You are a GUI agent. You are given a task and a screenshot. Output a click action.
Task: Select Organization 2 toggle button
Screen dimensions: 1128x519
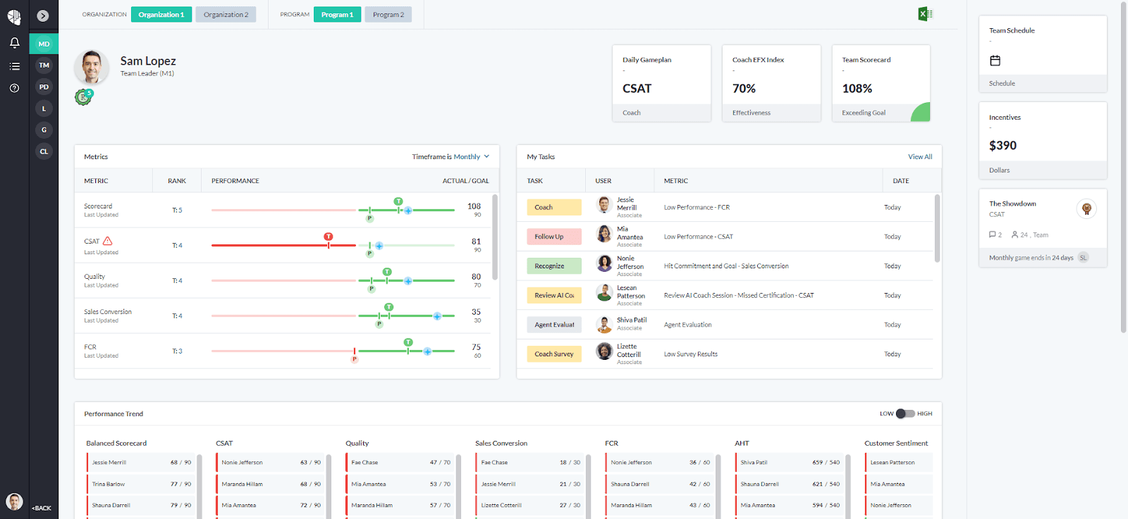coord(226,15)
